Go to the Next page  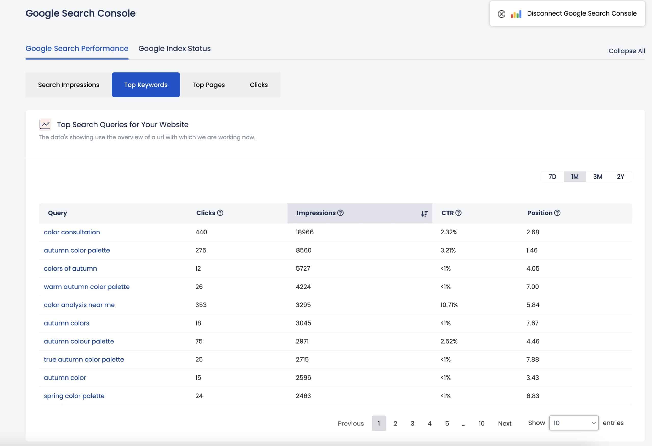tap(505, 424)
